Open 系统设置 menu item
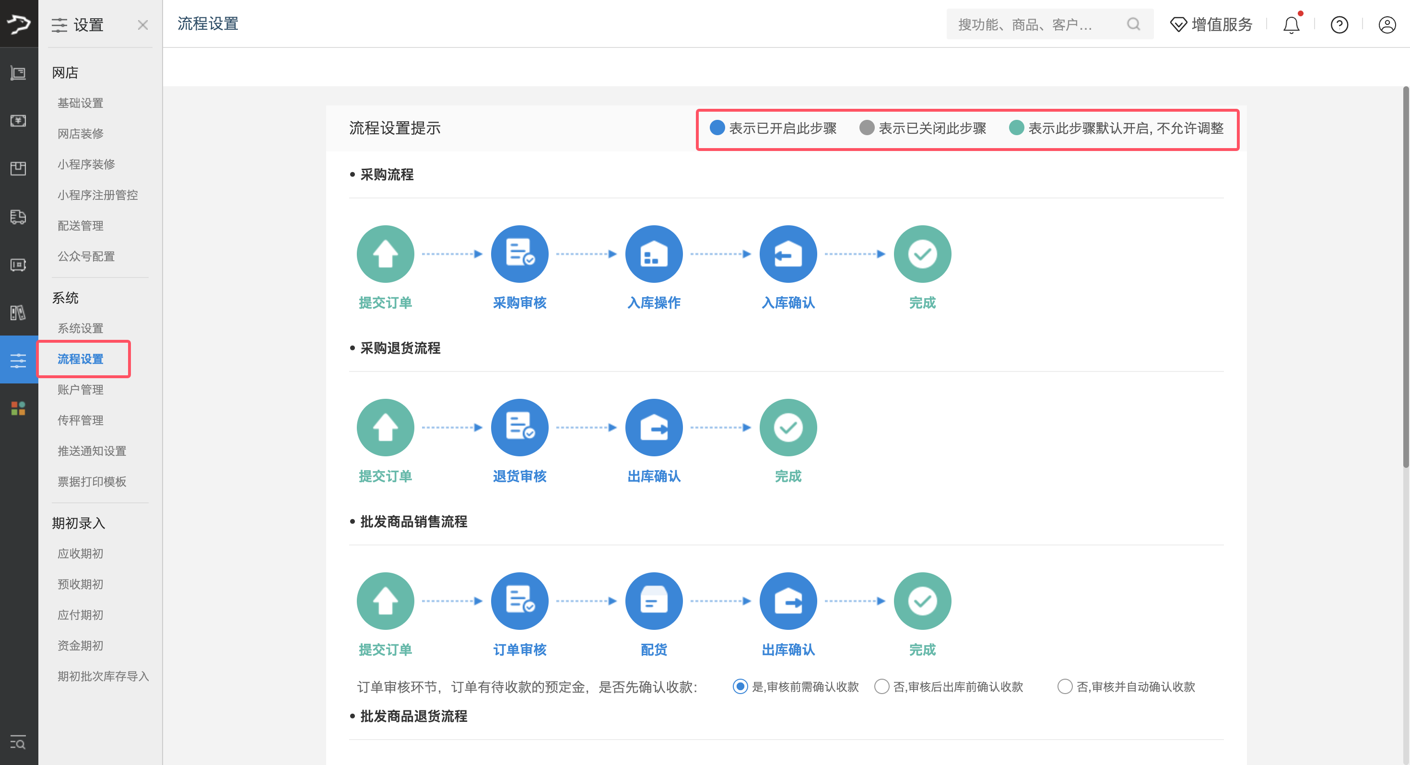The width and height of the screenshot is (1410, 765). pos(81,328)
